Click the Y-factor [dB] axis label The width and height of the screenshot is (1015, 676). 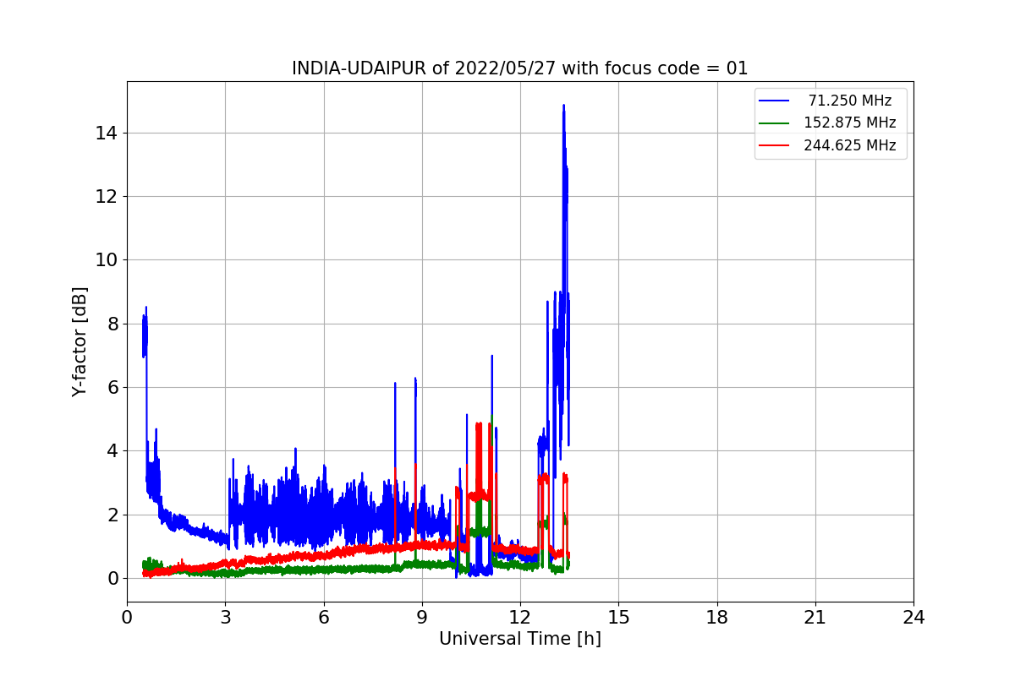coord(80,341)
